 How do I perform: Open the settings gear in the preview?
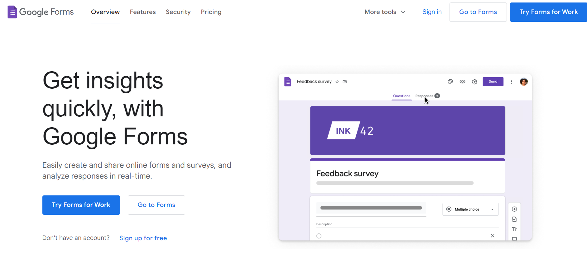474,82
